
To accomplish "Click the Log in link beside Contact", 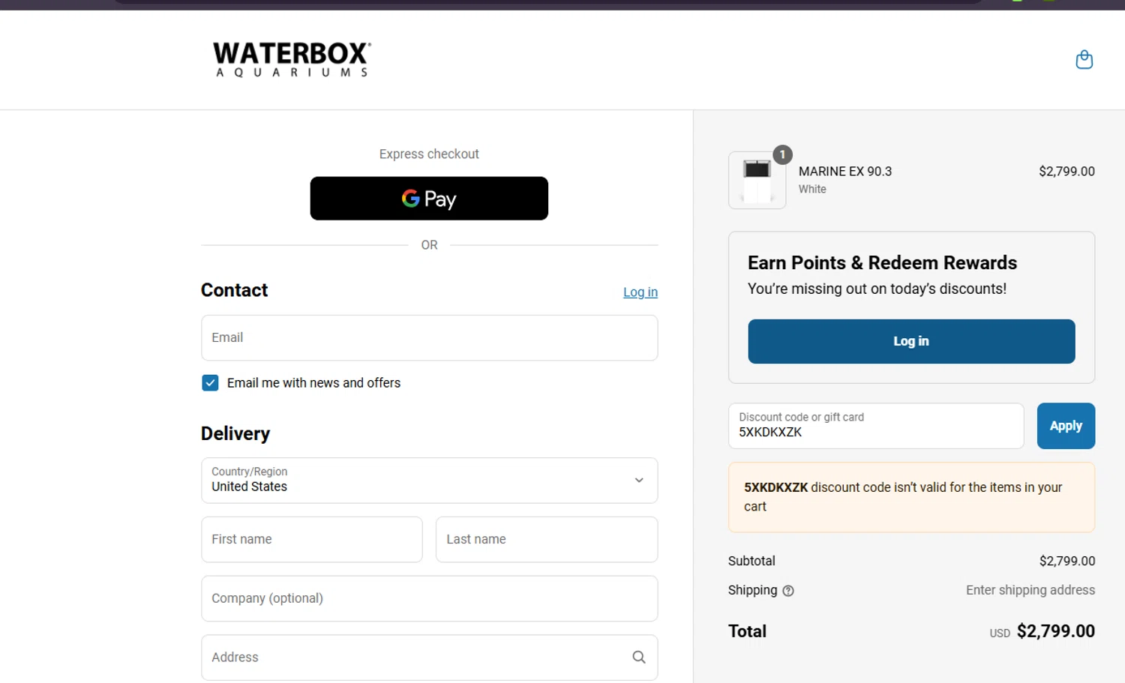I will [x=640, y=292].
